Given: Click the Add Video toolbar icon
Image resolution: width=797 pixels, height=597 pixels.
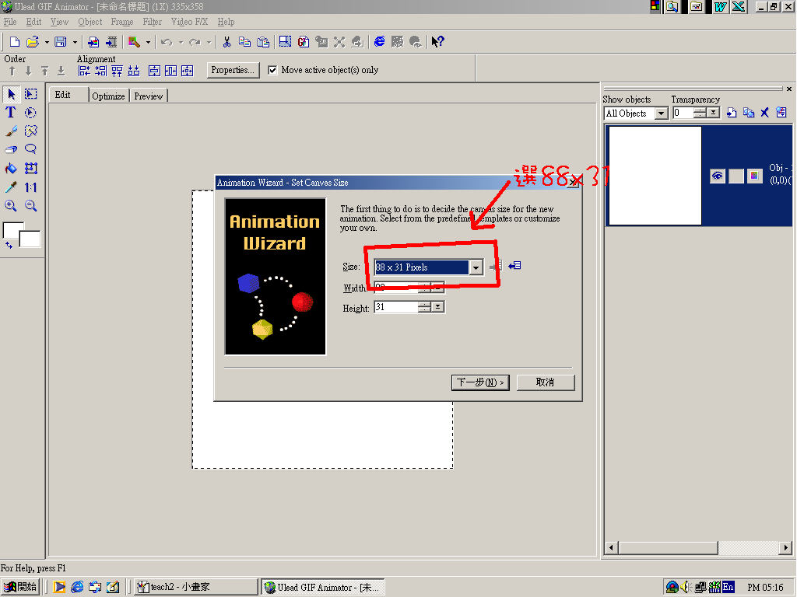Looking at the screenshot, I should [111, 42].
